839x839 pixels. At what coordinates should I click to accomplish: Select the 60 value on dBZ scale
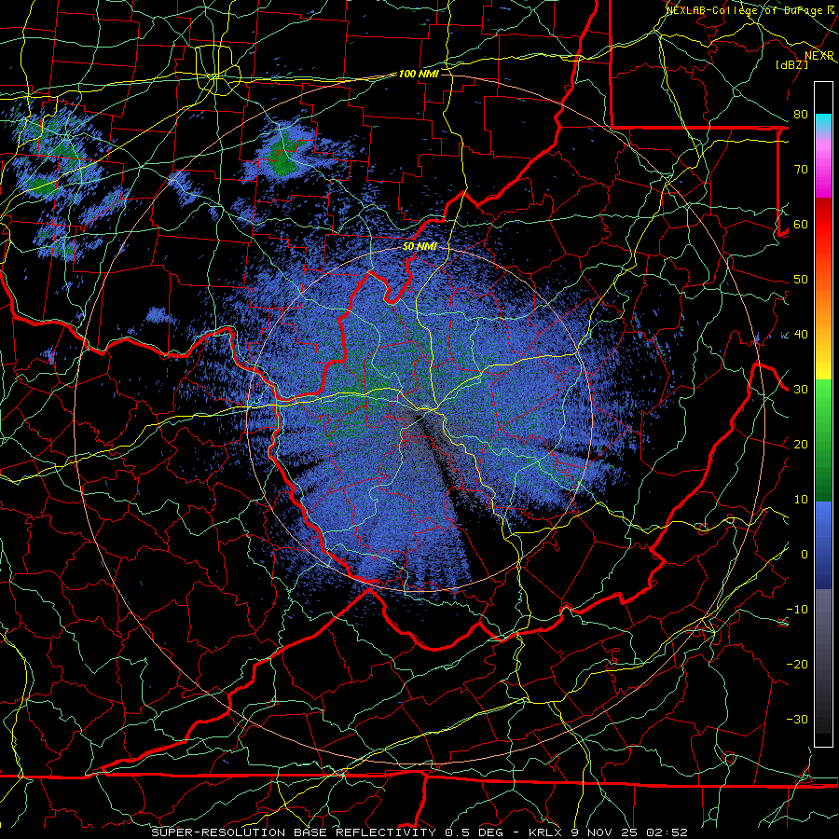tap(801, 225)
